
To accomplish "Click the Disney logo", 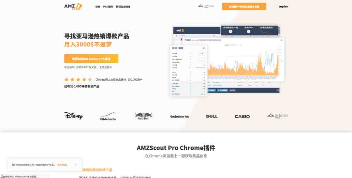I will pos(73,116).
